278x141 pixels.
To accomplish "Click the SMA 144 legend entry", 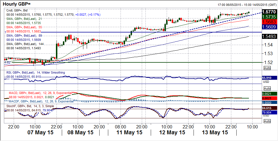I will coord(25,44).
